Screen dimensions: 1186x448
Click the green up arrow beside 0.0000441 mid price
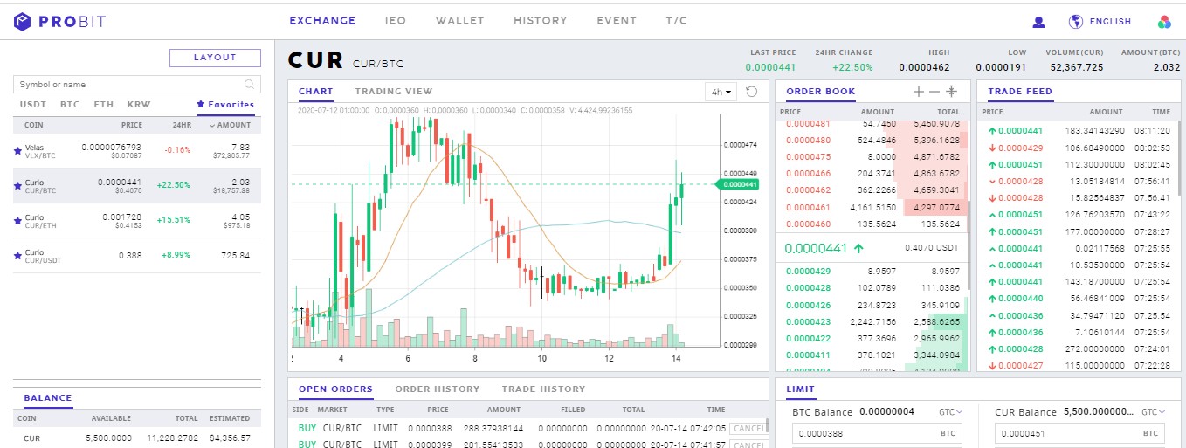coord(858,248)
